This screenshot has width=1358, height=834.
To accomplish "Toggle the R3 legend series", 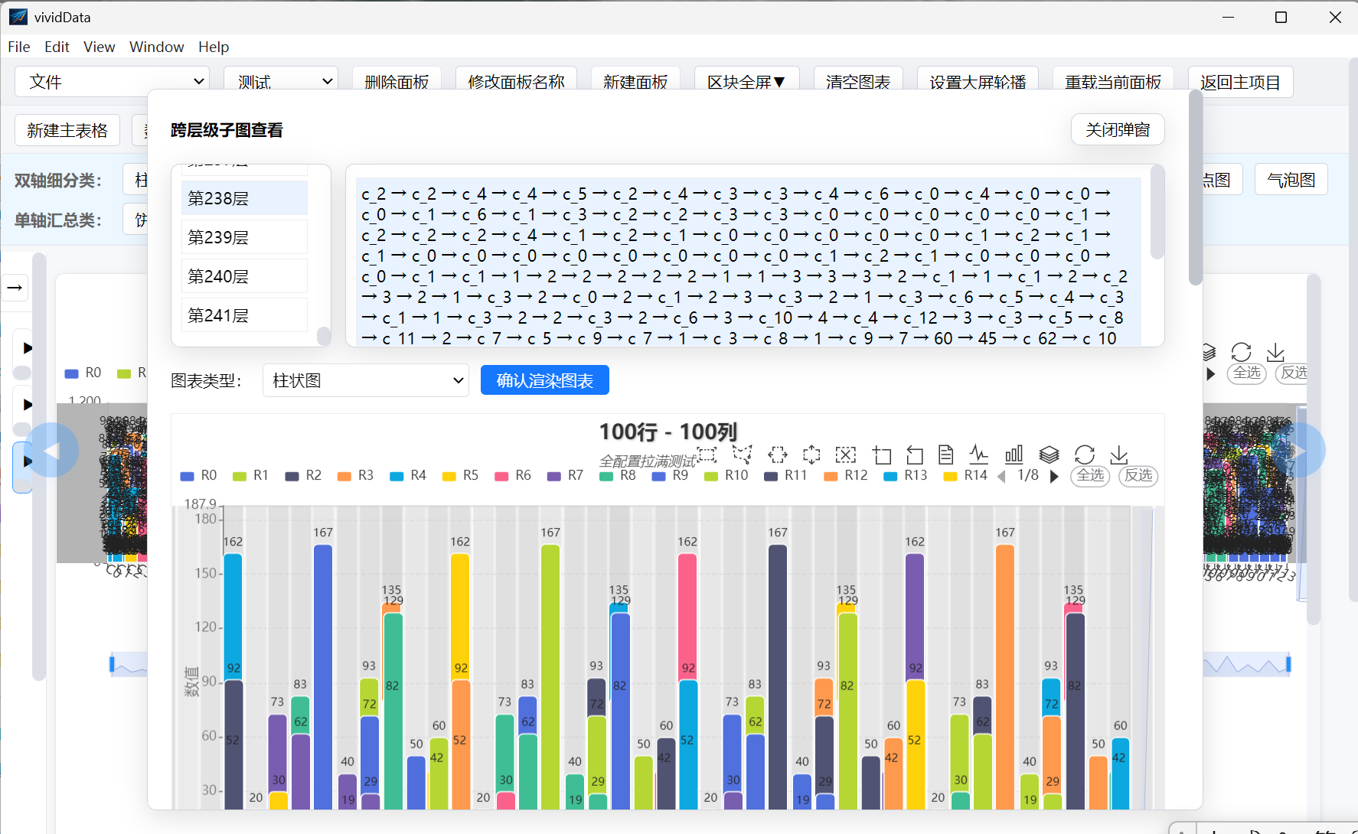I will (356, 475).
